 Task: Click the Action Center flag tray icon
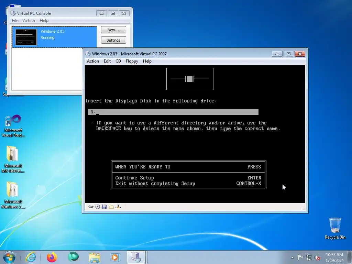[x=300, y=257]
